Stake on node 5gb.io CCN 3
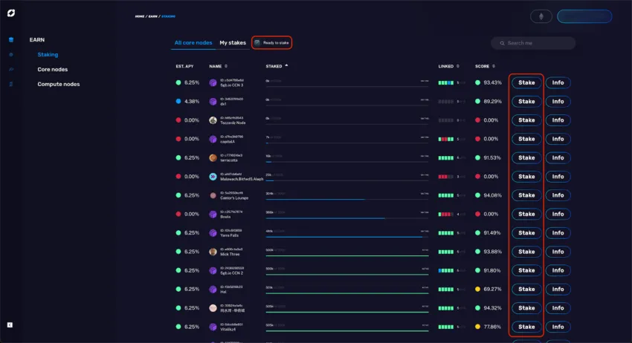The image size is (632, 343). pyautogui.click(x=526, y=82)
